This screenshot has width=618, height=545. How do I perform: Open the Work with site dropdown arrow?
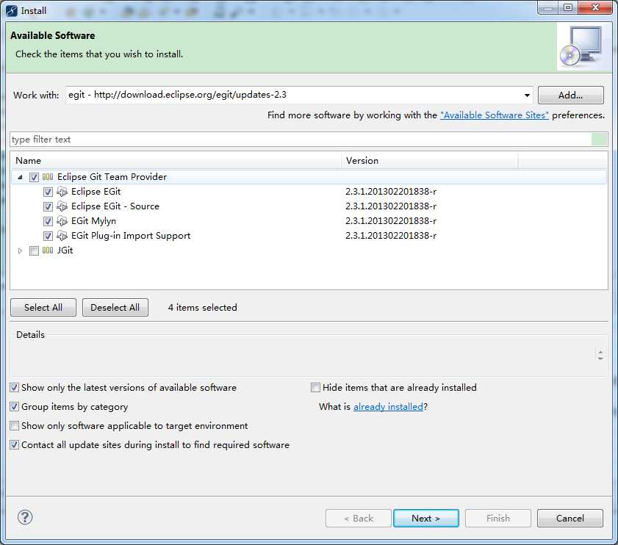[x=527, y=95]
